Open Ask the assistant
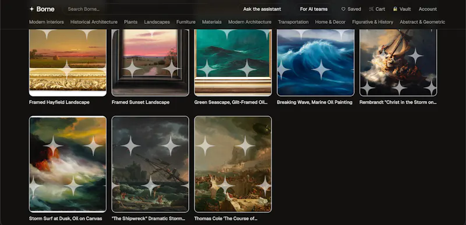Image resolution: width=466 pixels, height=225 pixels. pos(262,9)
